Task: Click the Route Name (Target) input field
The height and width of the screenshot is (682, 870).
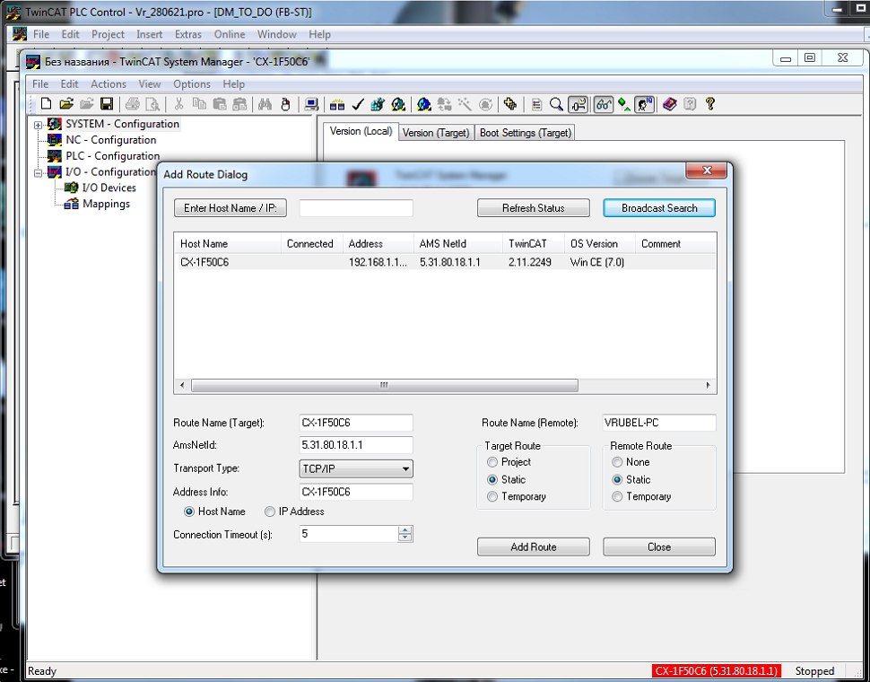Action: click(356, 423)
